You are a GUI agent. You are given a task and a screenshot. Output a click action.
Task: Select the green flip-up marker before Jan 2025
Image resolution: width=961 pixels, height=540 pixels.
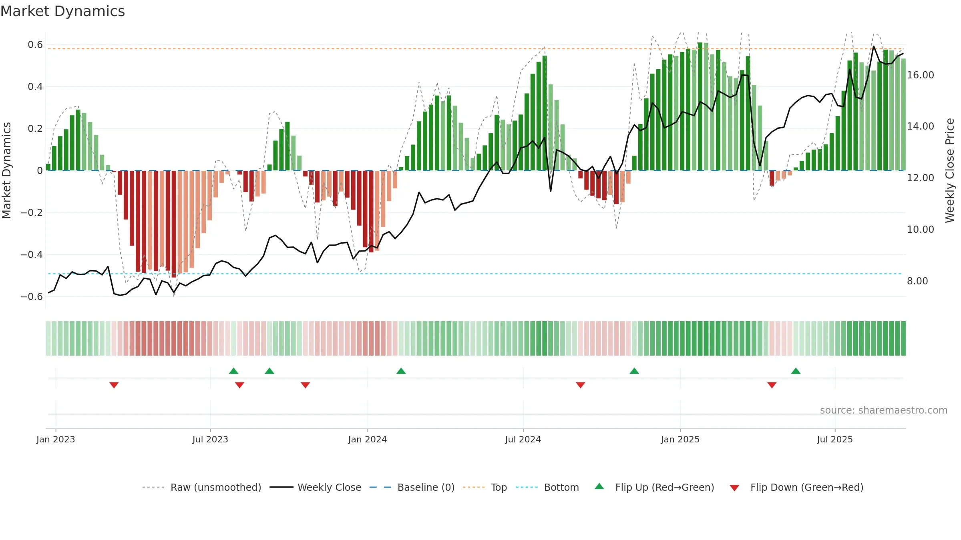tap(634, 371)
